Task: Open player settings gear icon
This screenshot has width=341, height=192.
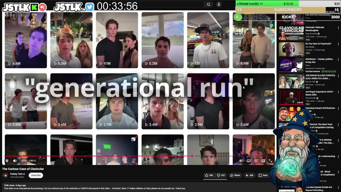Action: tap(256, 161)
